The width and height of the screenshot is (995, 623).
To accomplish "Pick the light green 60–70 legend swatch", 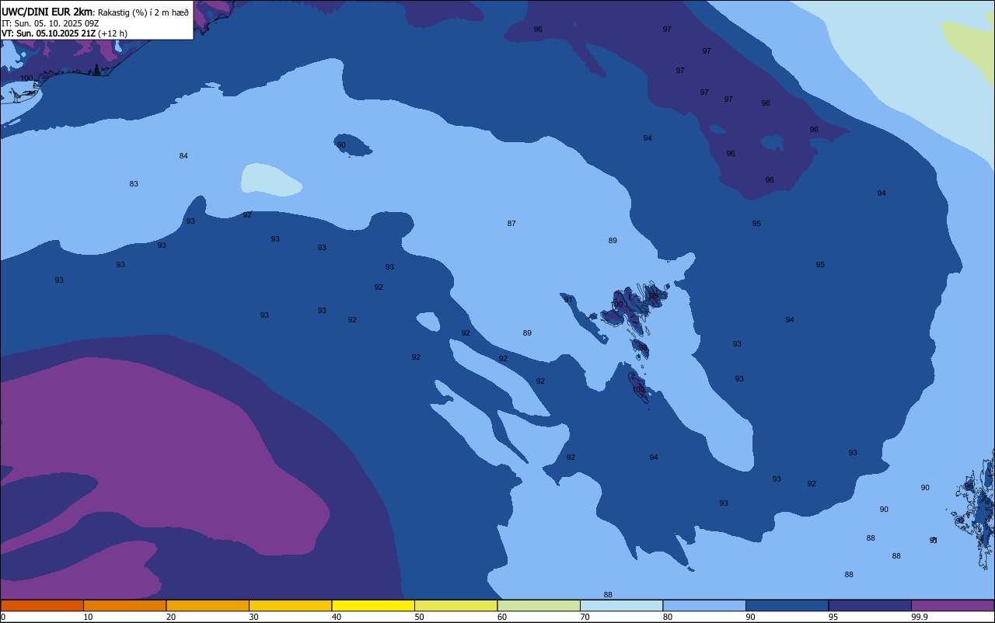I will (539, 605).
